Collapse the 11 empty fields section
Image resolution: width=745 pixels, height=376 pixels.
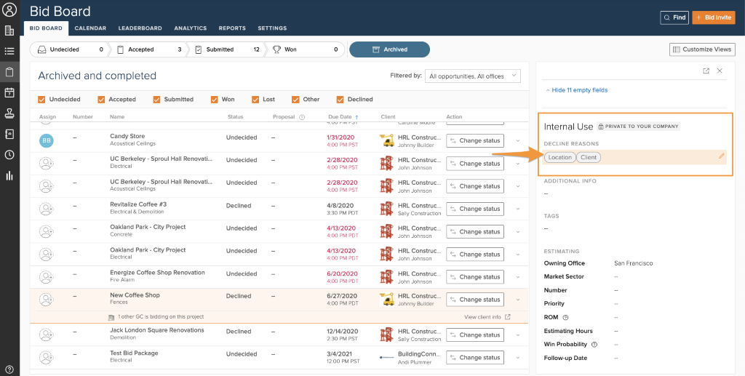coord(575,90)
